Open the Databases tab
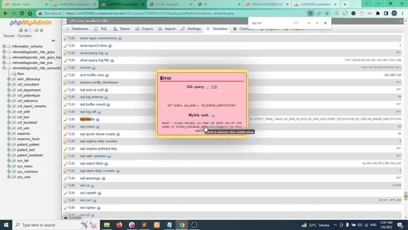Image resolution: width=408 pixels, height=230 pixels. pyautogui.click(x=77, y=29)
